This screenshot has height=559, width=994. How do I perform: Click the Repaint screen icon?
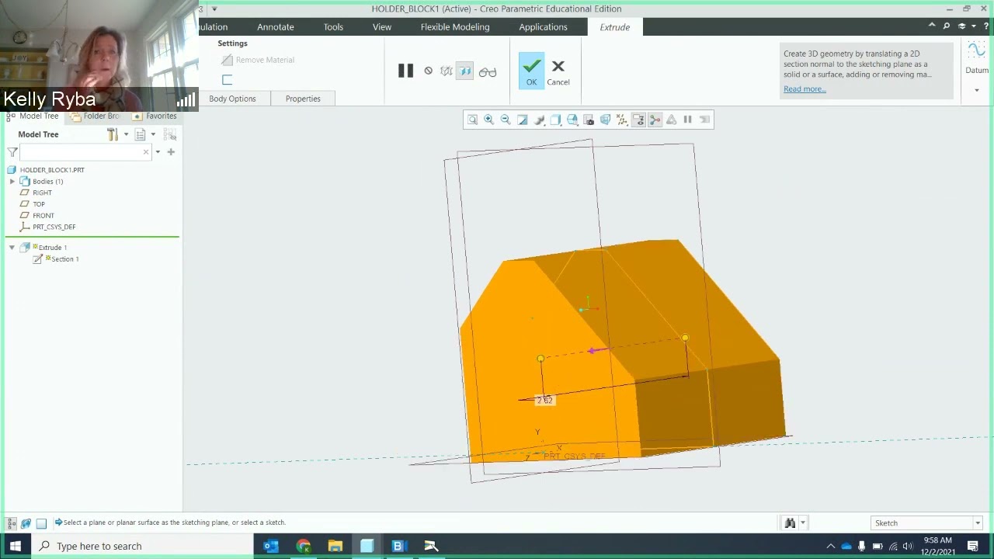coord(523,120)
